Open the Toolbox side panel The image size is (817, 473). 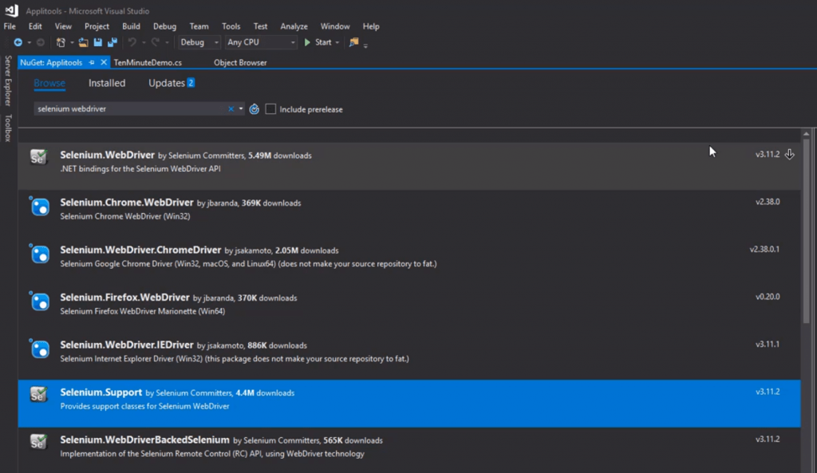8,128
